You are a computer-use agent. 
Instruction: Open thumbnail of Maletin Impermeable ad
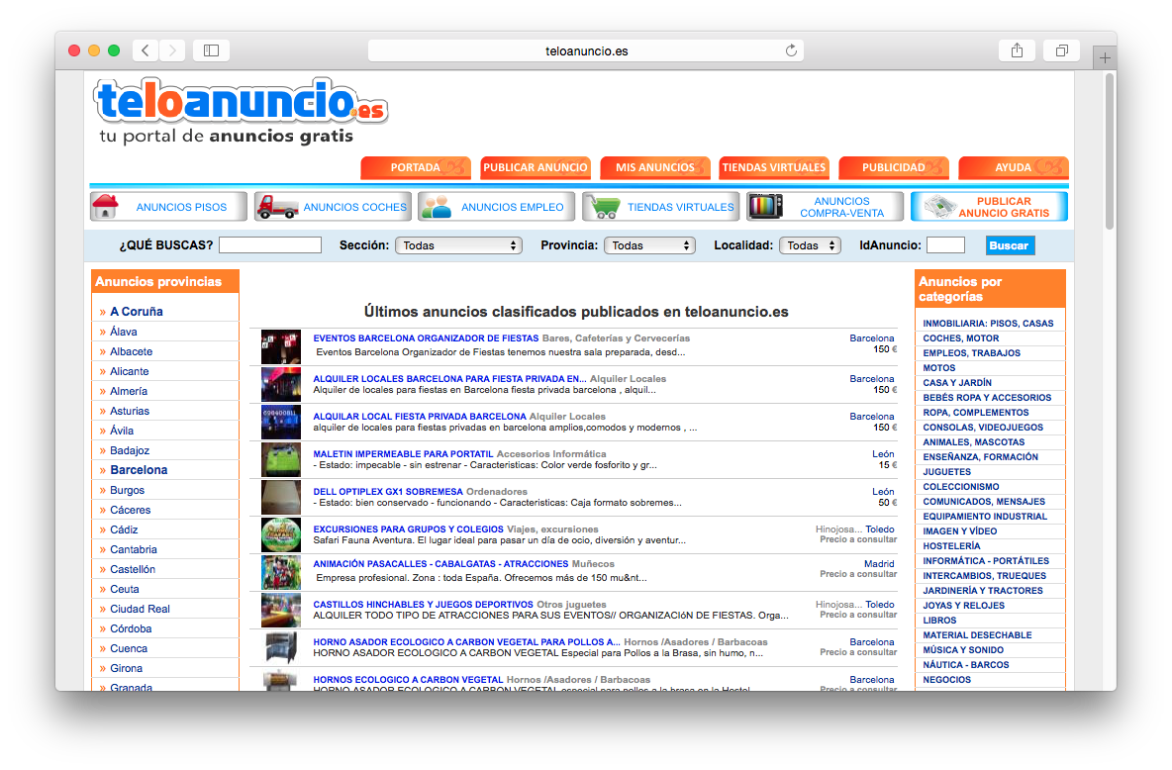(x=281, y=460)
